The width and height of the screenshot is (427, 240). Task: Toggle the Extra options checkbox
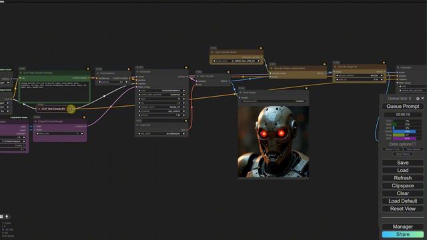(x=414, y=144)
